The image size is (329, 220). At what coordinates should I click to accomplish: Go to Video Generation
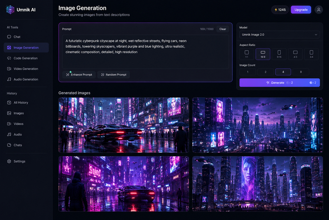tap(26, 69)
